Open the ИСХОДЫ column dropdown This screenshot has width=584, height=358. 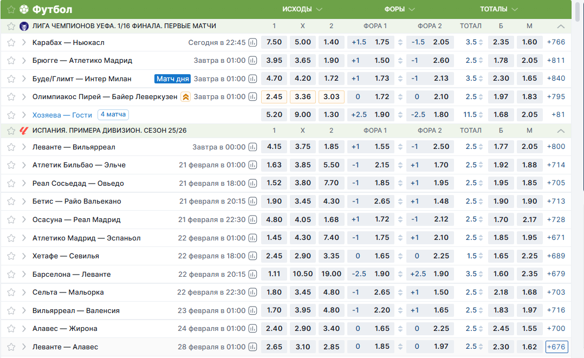(302, 9)
